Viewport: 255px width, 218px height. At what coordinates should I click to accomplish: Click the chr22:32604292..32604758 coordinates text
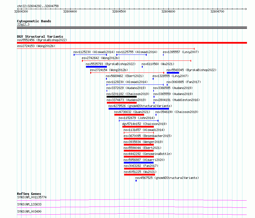38,6
